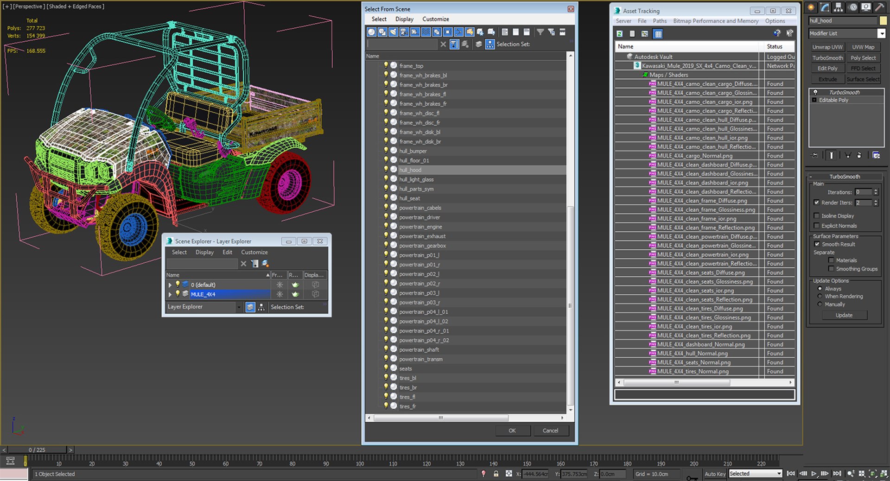Toggle Display Lights filter icon

[393, 32]
